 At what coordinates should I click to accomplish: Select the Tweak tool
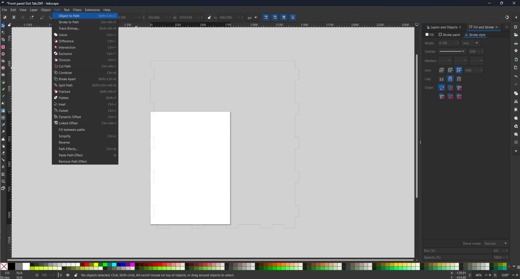(x=3, y=139)
